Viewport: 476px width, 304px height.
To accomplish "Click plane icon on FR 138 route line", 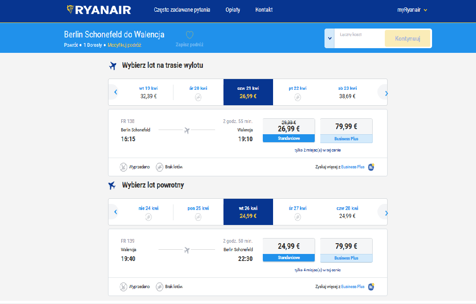I will [x=187, y=130].
